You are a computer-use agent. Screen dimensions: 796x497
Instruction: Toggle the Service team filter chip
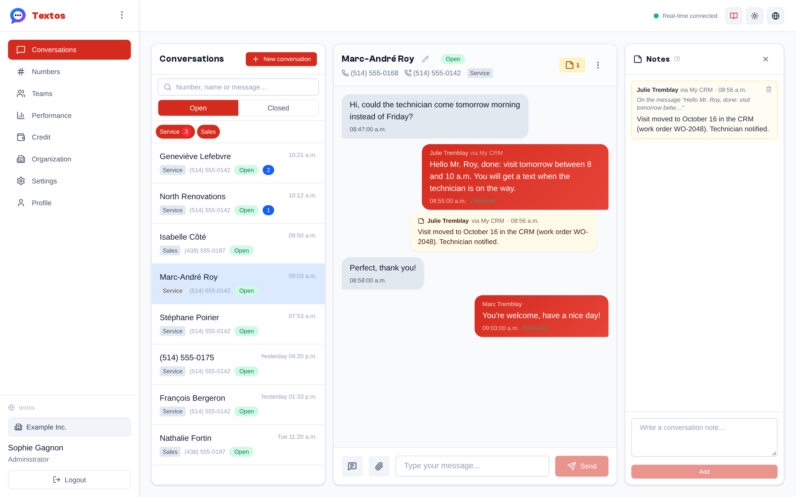click(175, 132)
